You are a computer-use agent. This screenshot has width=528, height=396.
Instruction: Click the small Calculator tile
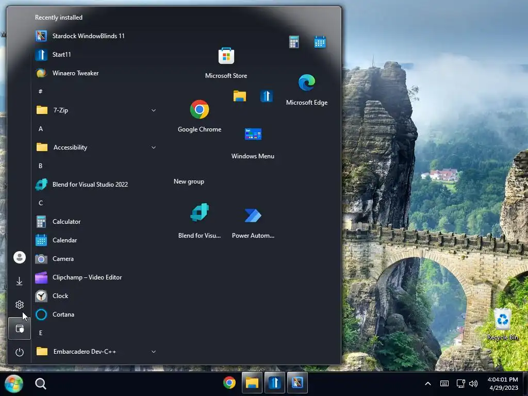tap(294, 42)
